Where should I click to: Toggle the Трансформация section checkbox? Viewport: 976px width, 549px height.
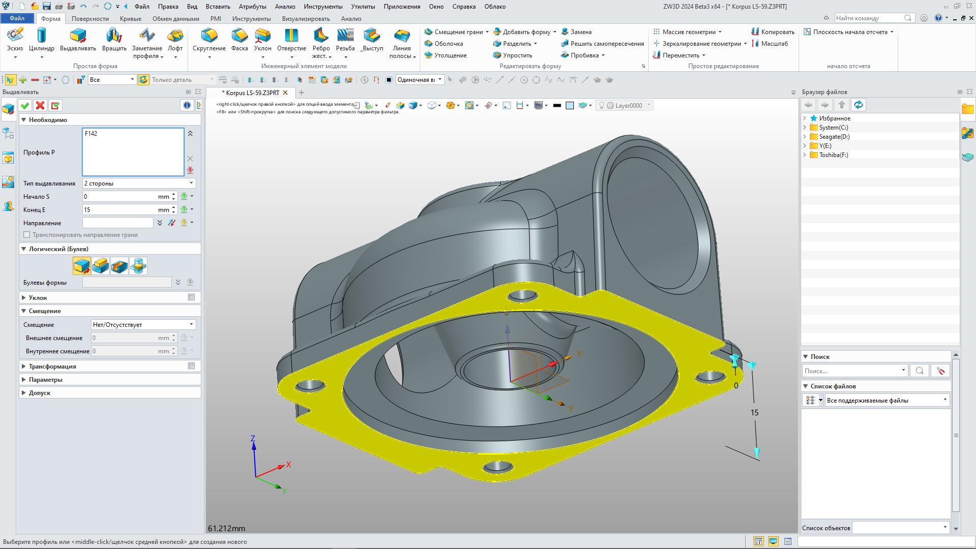click(191, 366)
